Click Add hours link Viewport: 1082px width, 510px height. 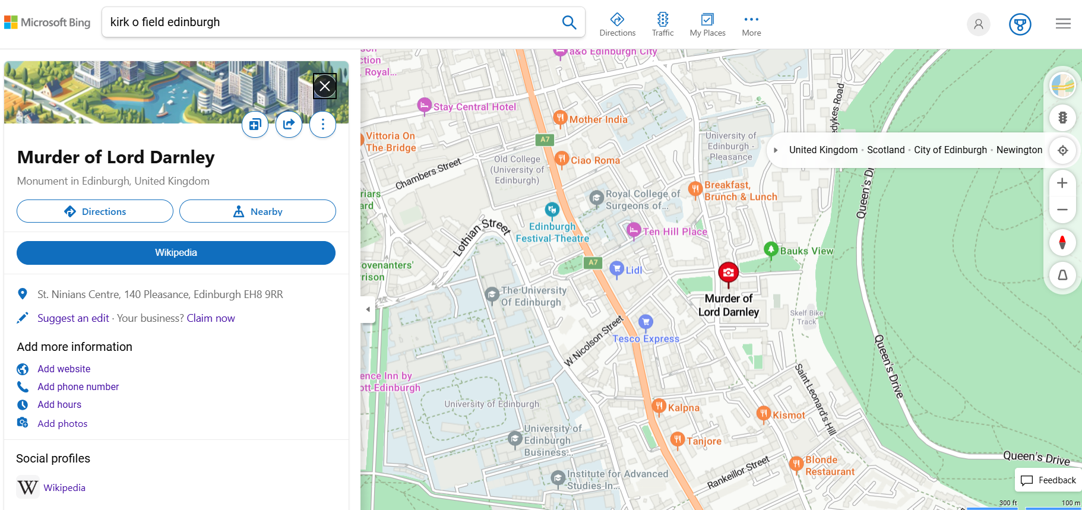coord(59,404)
